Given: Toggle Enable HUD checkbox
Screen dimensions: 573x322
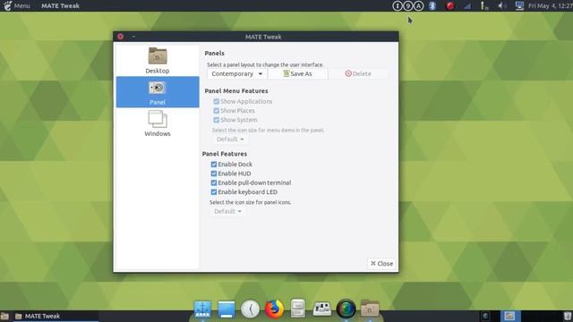Looking at the screenshot, I should click(214, 174).
